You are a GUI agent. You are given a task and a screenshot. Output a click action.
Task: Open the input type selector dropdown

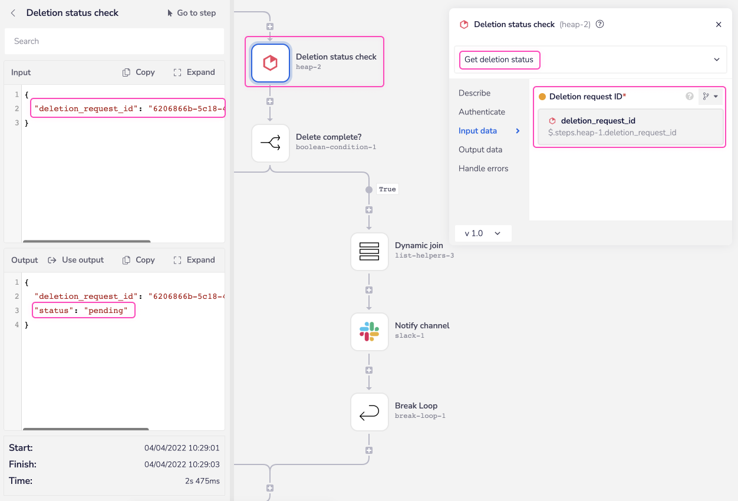pyautogui.click(x=710, y=97)
